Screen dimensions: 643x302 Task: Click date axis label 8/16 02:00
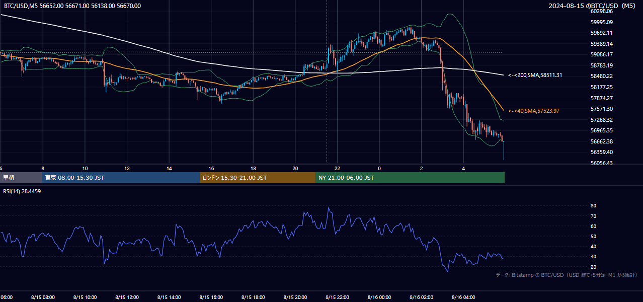[422, 297]
